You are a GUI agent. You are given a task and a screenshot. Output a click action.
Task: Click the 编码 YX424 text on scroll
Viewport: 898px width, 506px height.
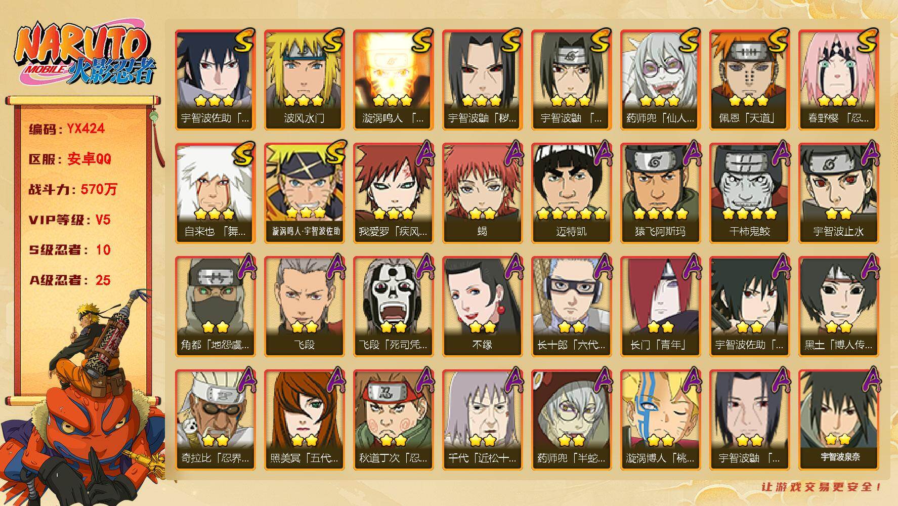coord(67,129)
